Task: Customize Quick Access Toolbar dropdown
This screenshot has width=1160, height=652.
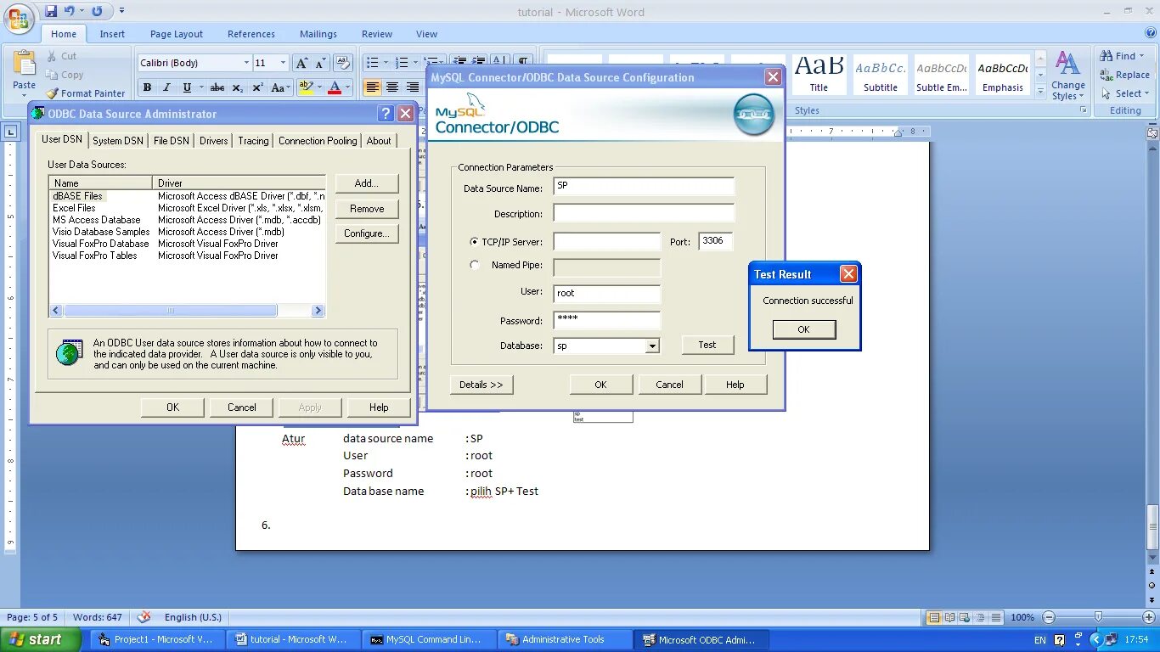Action: 121,11
